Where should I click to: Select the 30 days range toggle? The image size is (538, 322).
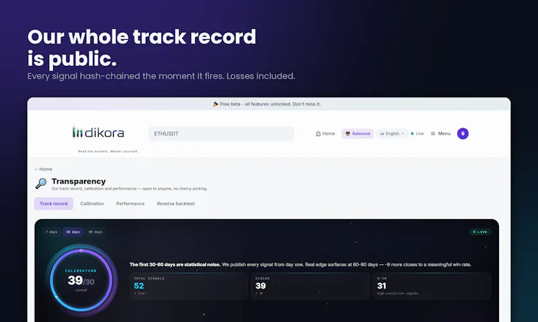[x=73, y=232]
